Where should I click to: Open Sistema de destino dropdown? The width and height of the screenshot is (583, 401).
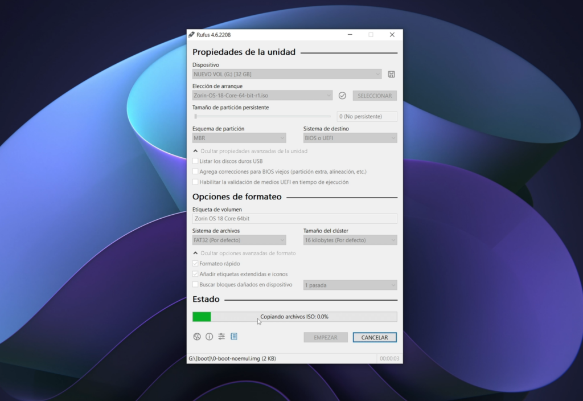(350, 138)
